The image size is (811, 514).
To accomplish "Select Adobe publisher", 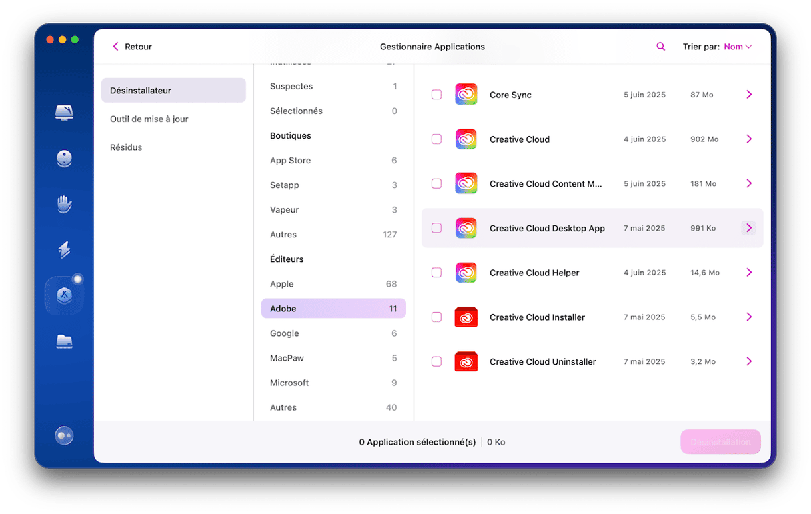I will (333, 309).
